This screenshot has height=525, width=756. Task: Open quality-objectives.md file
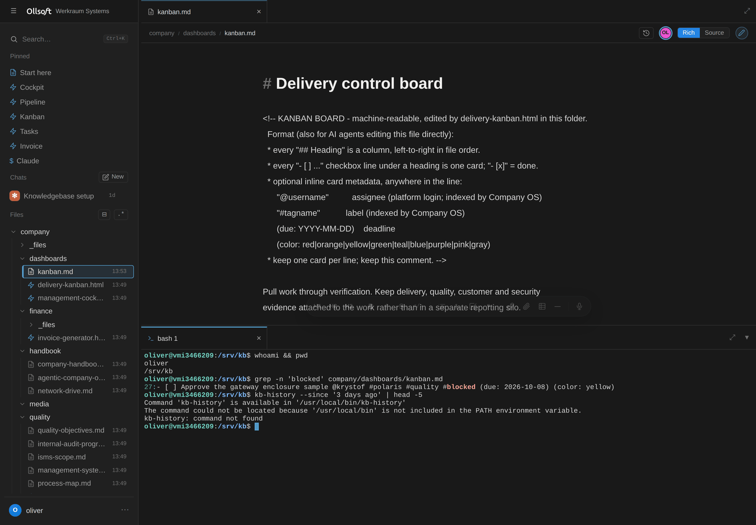click(78, 430)
